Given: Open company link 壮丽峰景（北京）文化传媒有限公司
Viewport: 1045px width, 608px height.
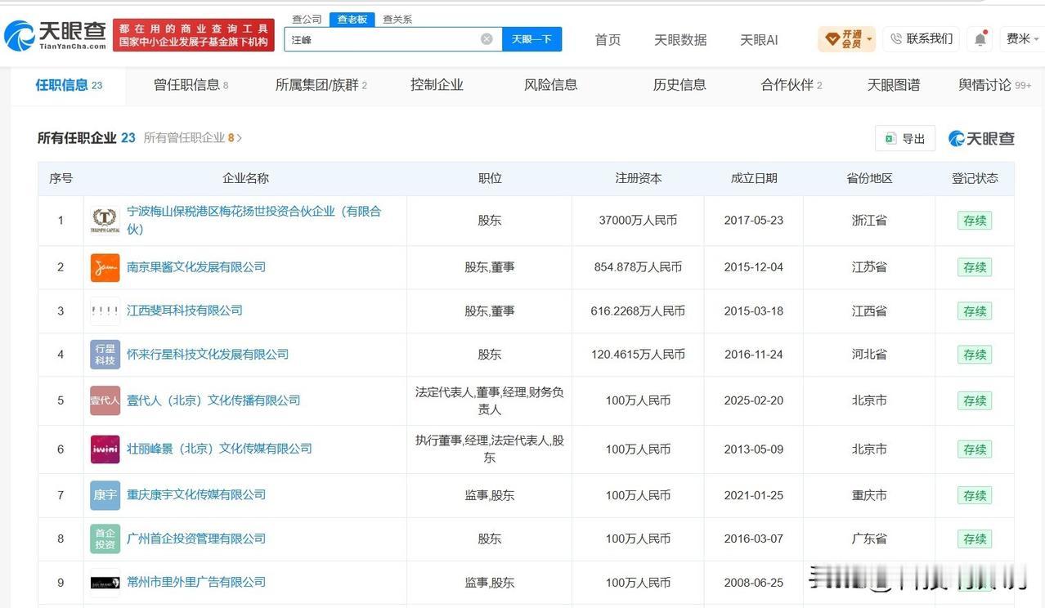Looking at the screenshot, I should (219, 449).
